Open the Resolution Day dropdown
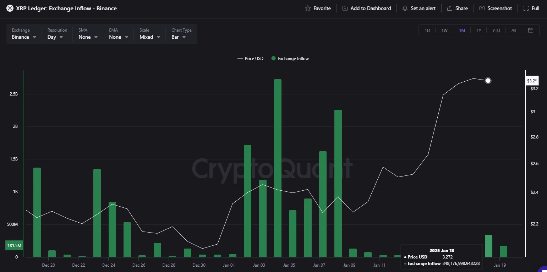547x272 pixels. point(55,37)
